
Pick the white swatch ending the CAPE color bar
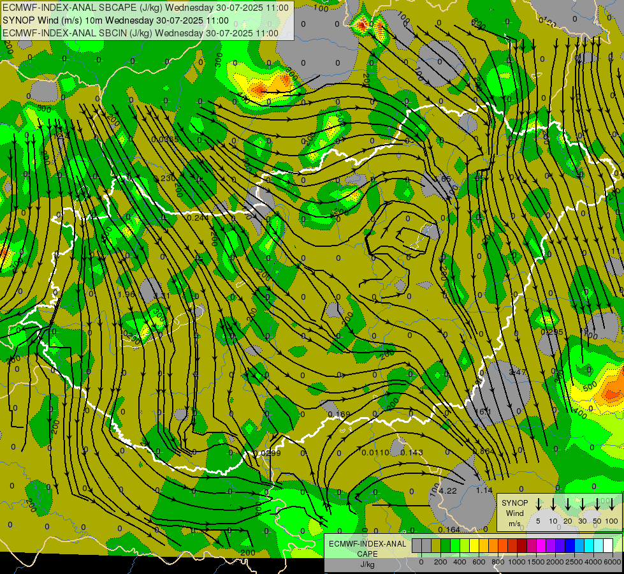(608, 545)
